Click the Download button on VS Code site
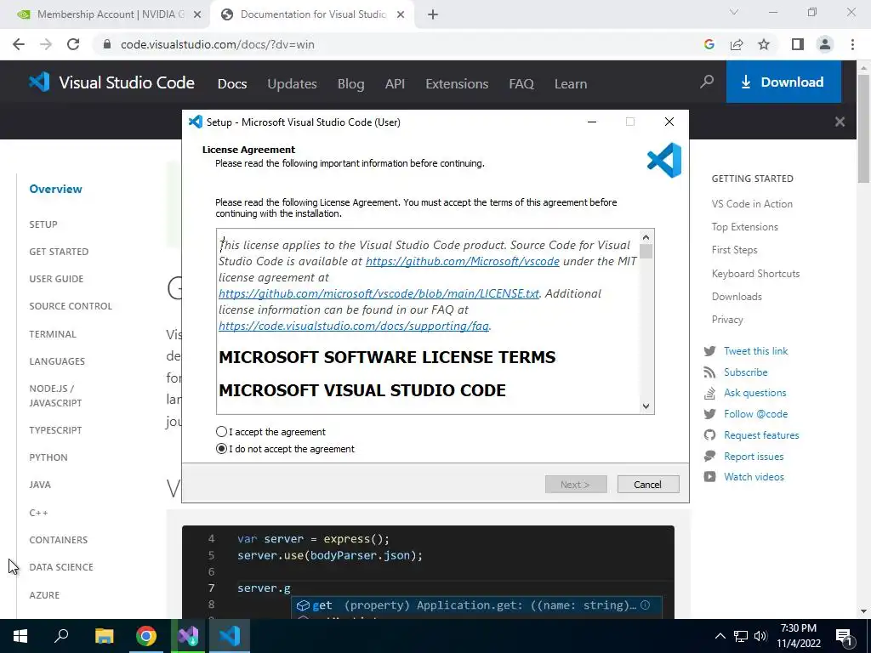 [783, 82]
